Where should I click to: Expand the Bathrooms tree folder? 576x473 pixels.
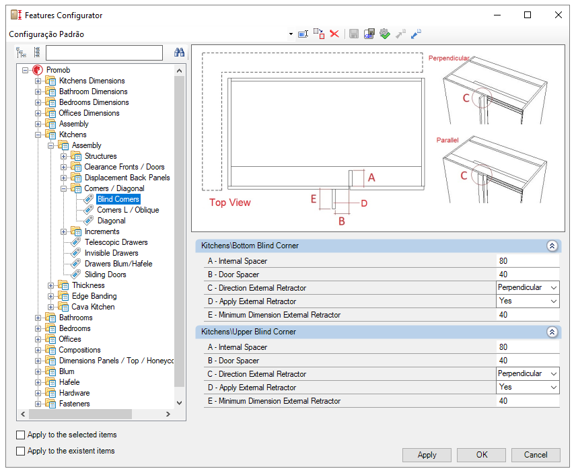click(x=38, y=318)
